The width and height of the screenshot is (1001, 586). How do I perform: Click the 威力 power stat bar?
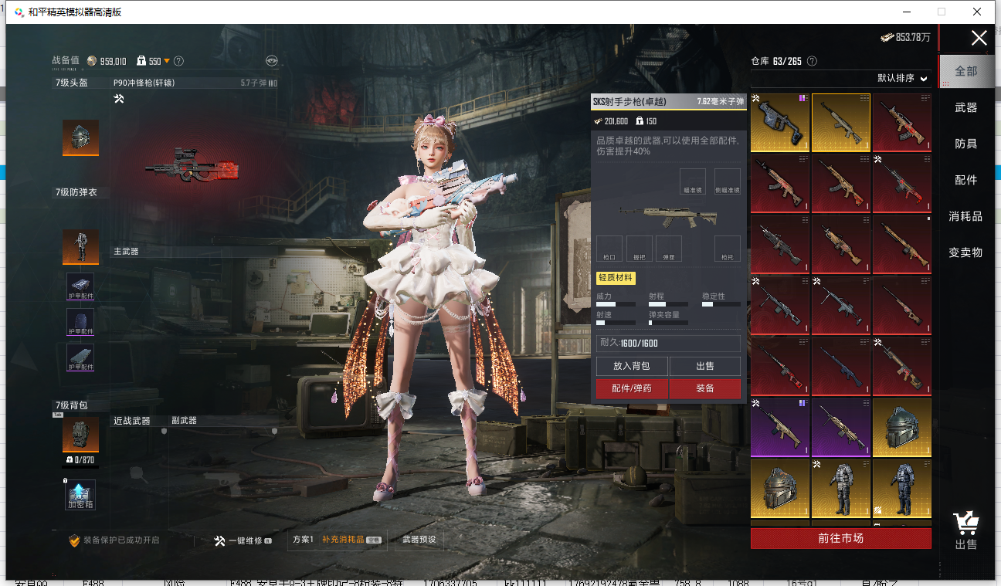point(616,304)
